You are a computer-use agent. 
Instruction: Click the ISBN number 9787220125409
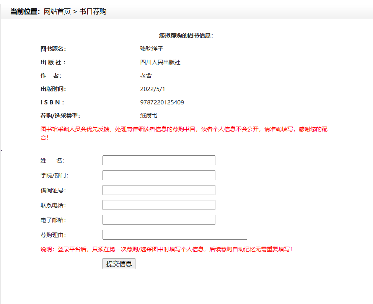pyautogui.click(x=162, y=102)
